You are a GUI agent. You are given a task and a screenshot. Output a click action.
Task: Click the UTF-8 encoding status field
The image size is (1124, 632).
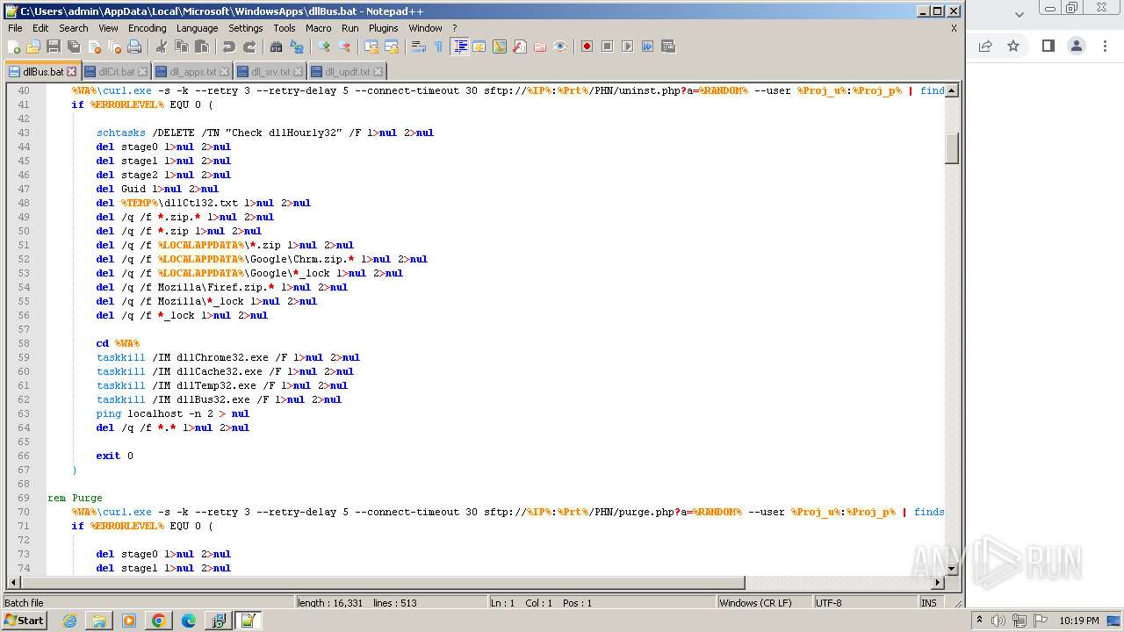pyautogui.click(x=865, y=603)
